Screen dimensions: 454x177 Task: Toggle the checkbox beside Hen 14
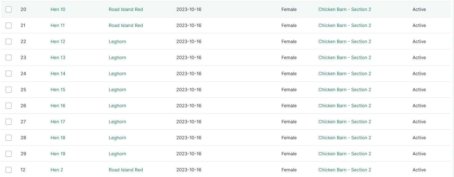9,73
